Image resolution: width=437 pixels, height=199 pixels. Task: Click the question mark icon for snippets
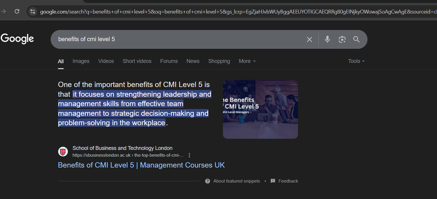tap(208, 181)
